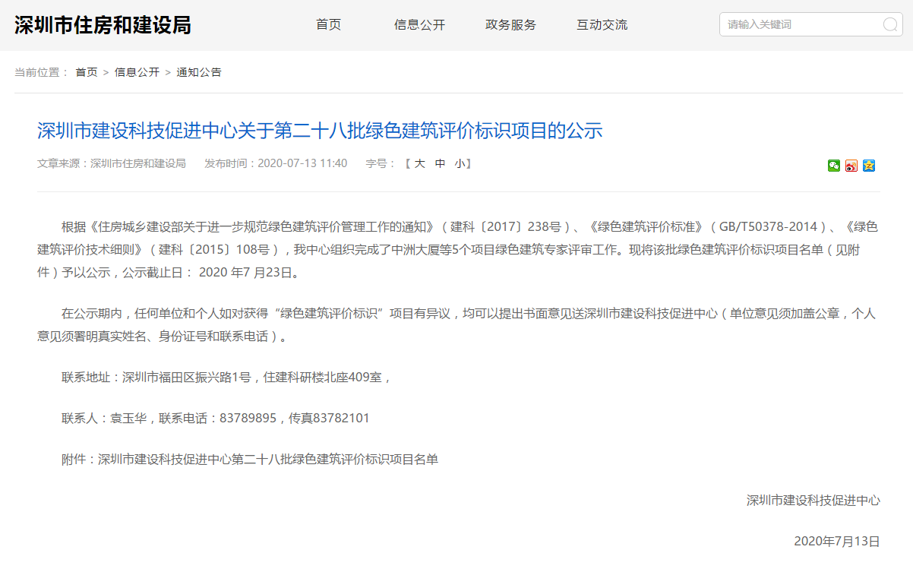Go to 首页 in the breadcrumb
This screenshot has height=572, width=913.
87,72
